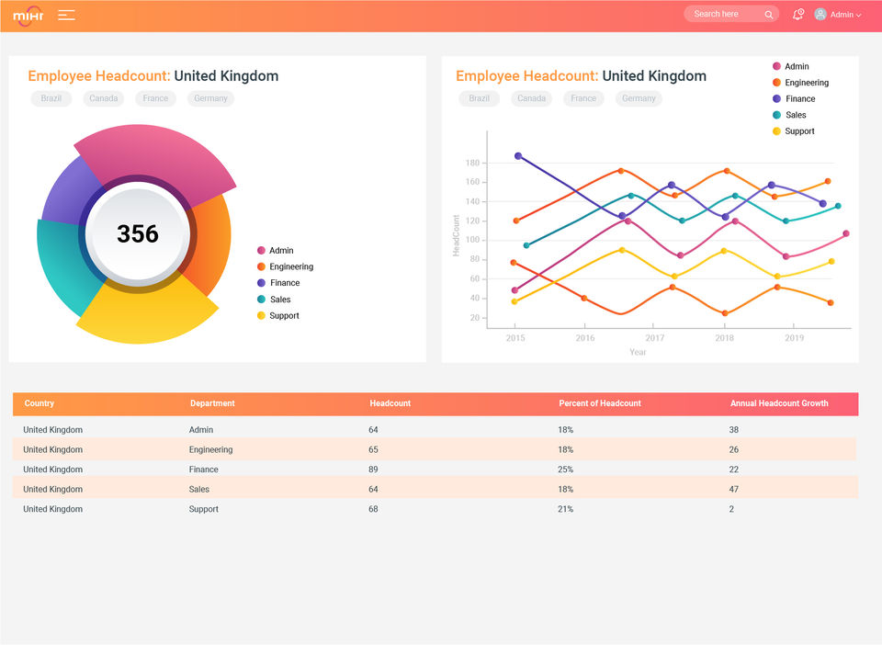
Task: Select Canada filter in donut chart panel
Action: [x=104, y=98]
